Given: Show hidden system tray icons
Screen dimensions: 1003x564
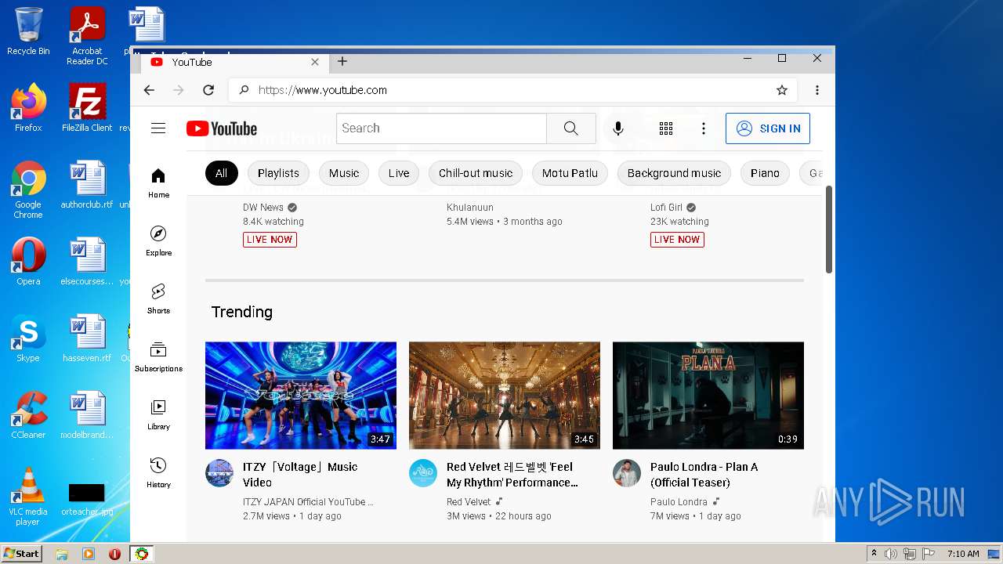Looking at the screenshot, I should pos(874,554).
